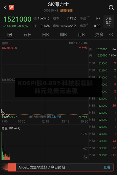Tap the back arrow icon
Screen dimensions: 117x175
pyautogui.click(x=5, y=7)
